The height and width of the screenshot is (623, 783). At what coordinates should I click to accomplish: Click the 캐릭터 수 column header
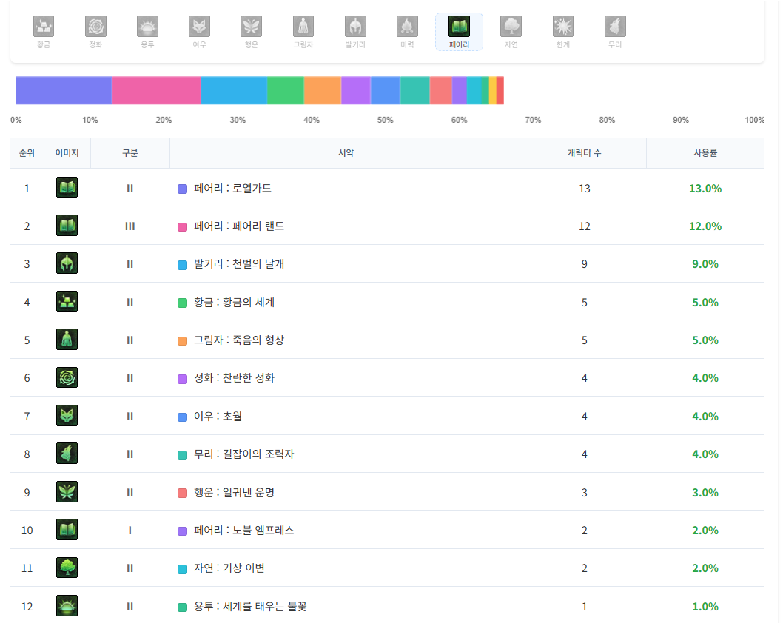[x=584, y=153]
